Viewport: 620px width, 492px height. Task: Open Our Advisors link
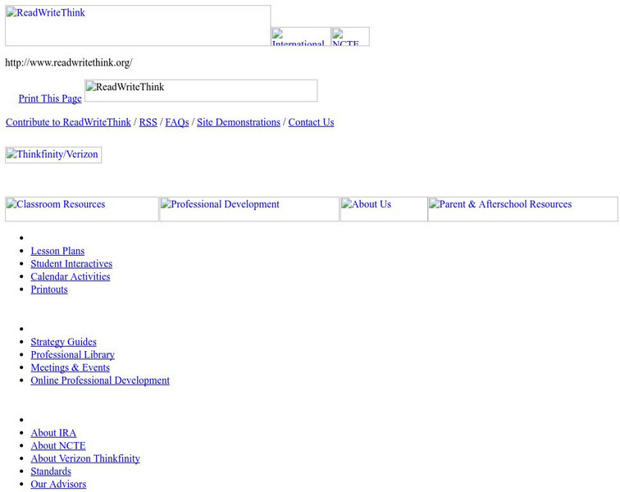coord(58,484)
